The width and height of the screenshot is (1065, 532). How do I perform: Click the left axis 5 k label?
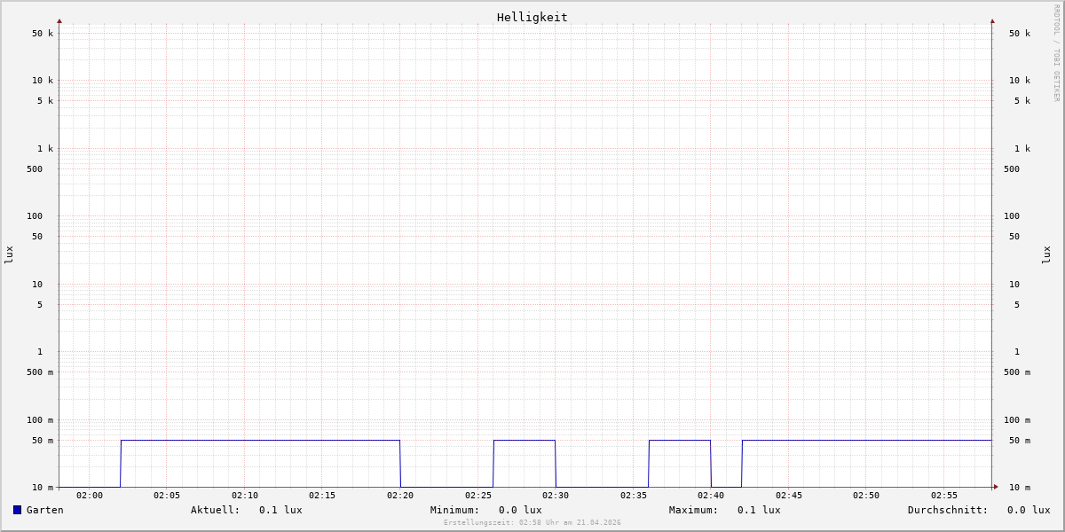coord(45,101)
